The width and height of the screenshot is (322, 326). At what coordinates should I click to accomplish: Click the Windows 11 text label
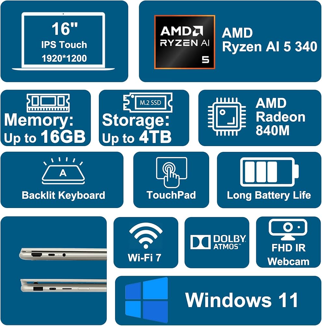pos(241,300)
